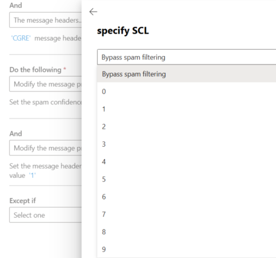Screen dimensions: 276x258
Task: Set SCL to 5
Action: (x=103, y=180)
